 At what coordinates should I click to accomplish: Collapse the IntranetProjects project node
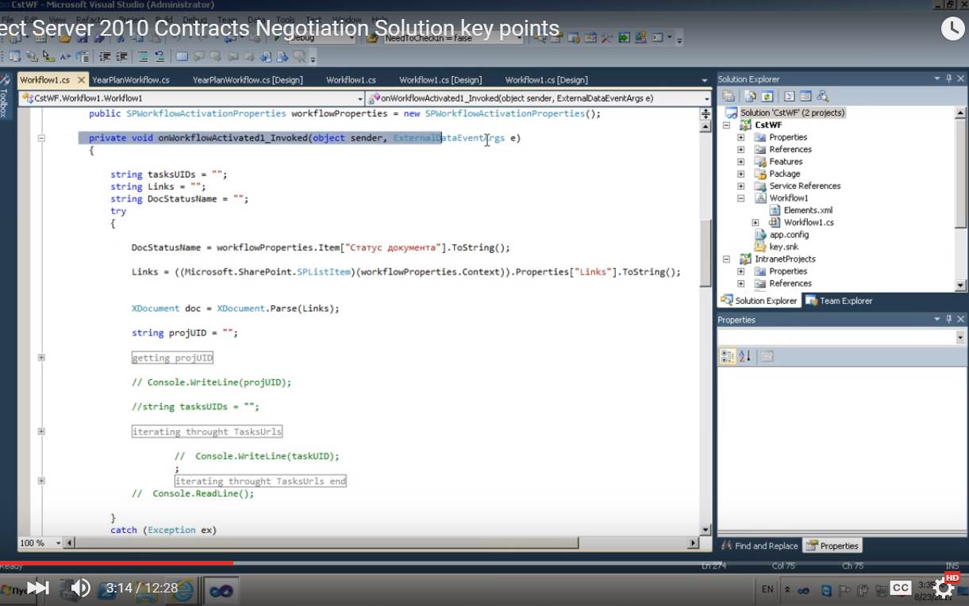726,259
